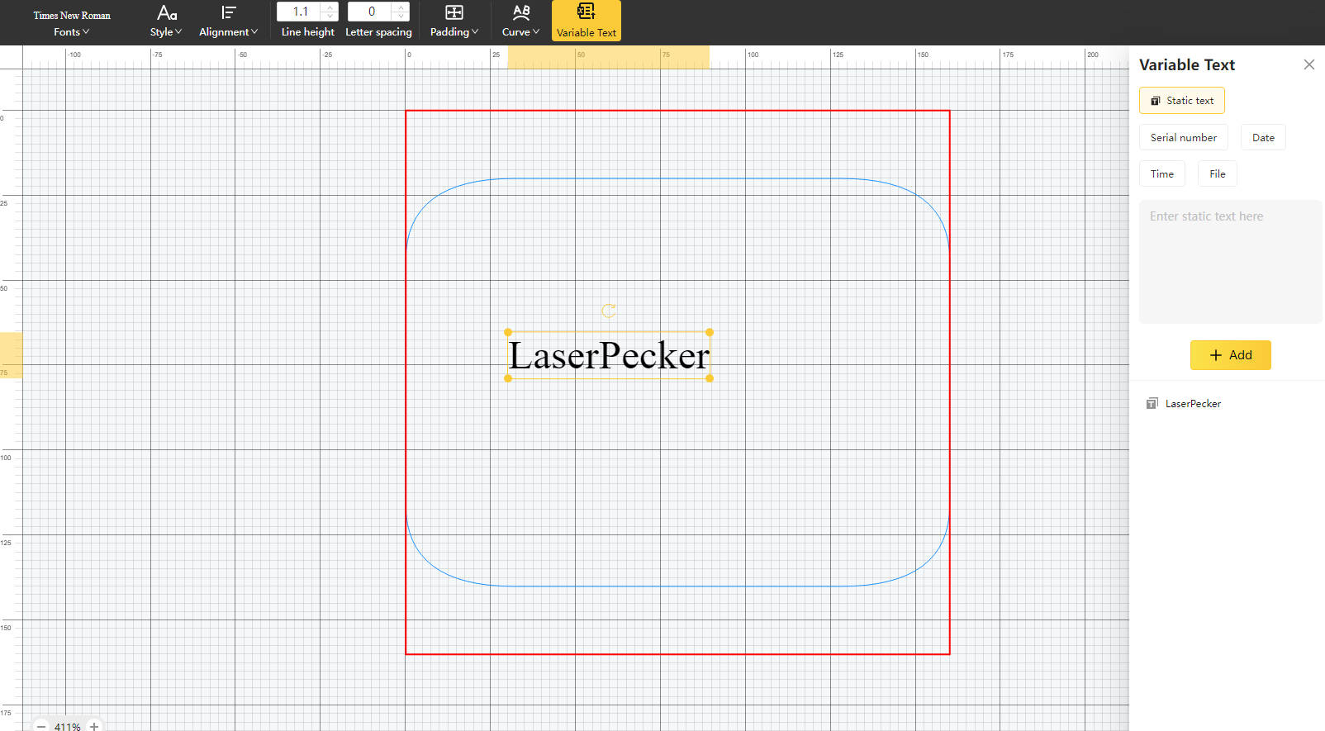1325x731 pixels.
Task: Click the Line height value field
Action: [300, 12]
